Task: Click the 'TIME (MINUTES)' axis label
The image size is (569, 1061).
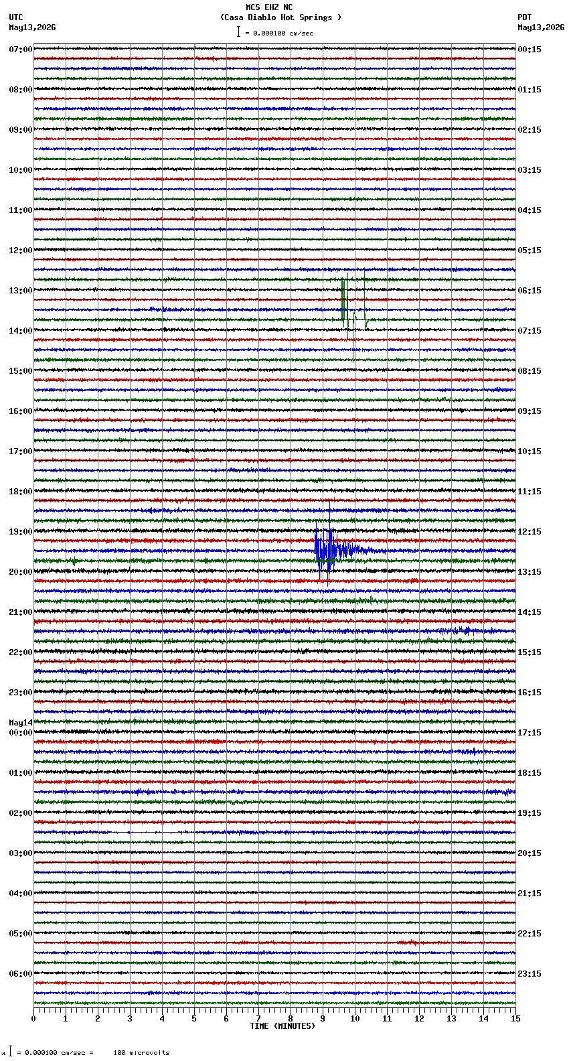Action: (282, 1026)
